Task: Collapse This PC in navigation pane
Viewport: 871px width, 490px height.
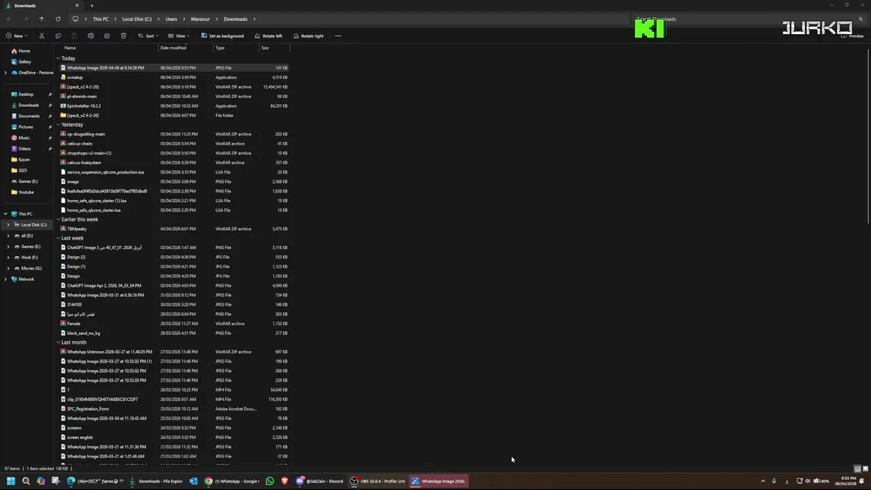Action: [x=5, y=214]
